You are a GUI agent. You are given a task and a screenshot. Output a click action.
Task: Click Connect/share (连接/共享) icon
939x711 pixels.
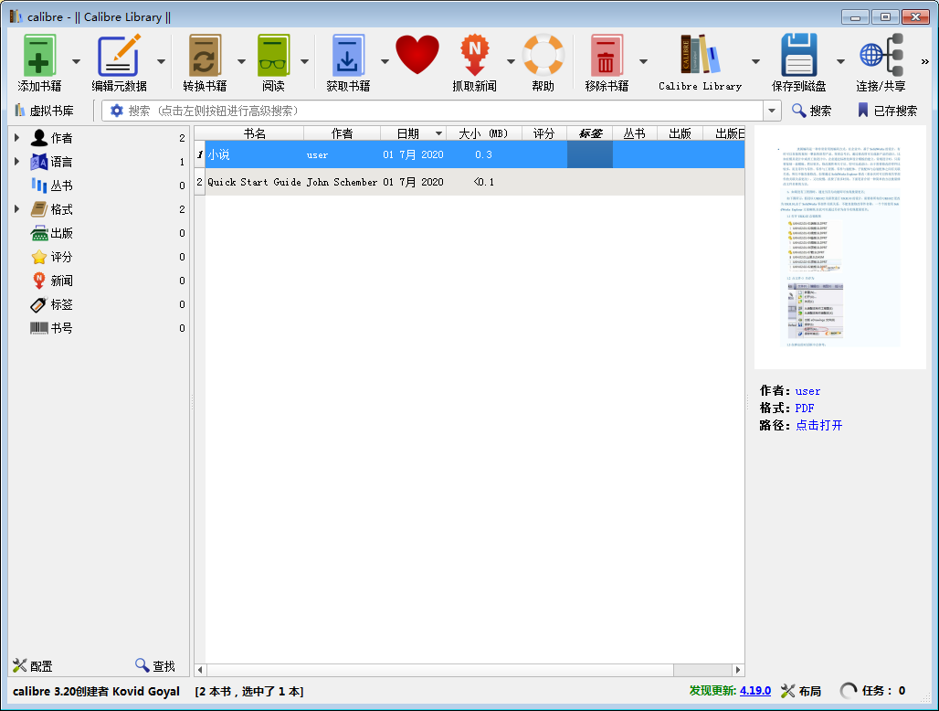point(881,56)
